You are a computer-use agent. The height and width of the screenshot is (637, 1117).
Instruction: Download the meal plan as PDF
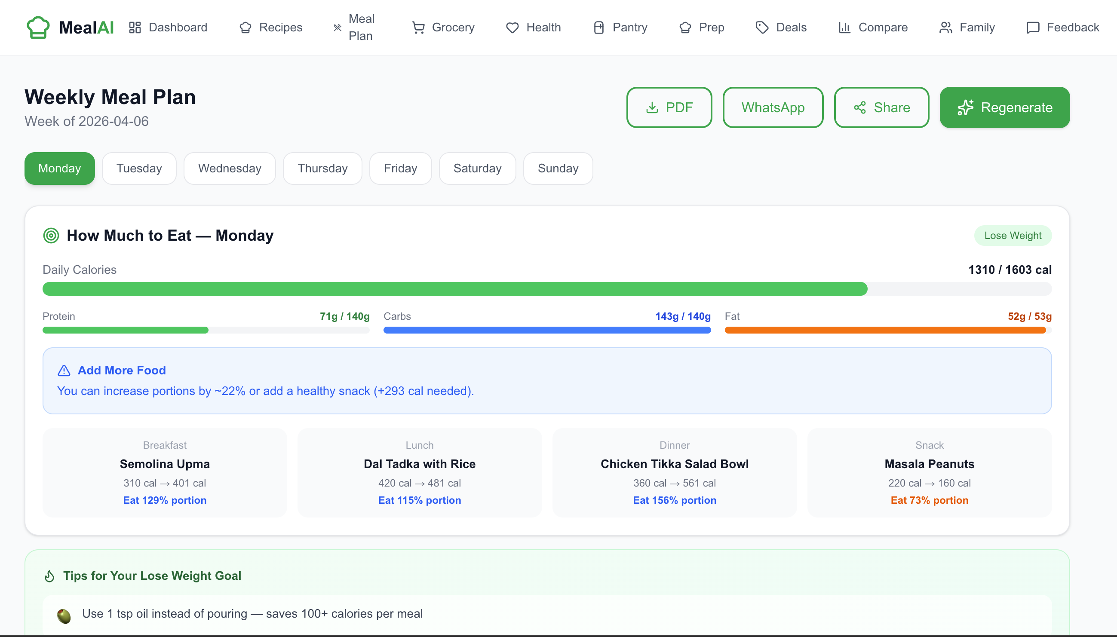click(x=669, y=107)
